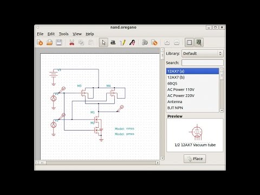Viewport: 260px width, 195px height.
Task: Select AC Power 110V part
Action: tap(192, 89)
